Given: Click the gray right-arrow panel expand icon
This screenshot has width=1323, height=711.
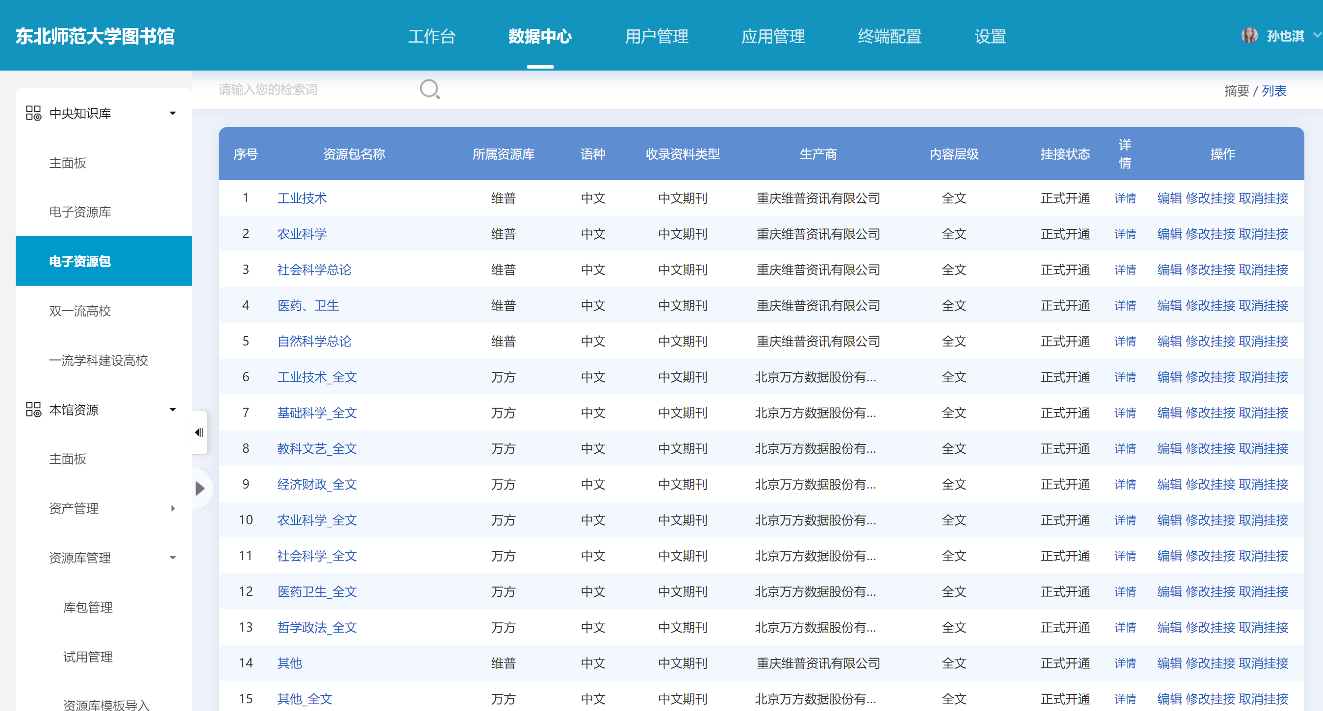Looking at the screenshot, I should (x=200, y=488).
